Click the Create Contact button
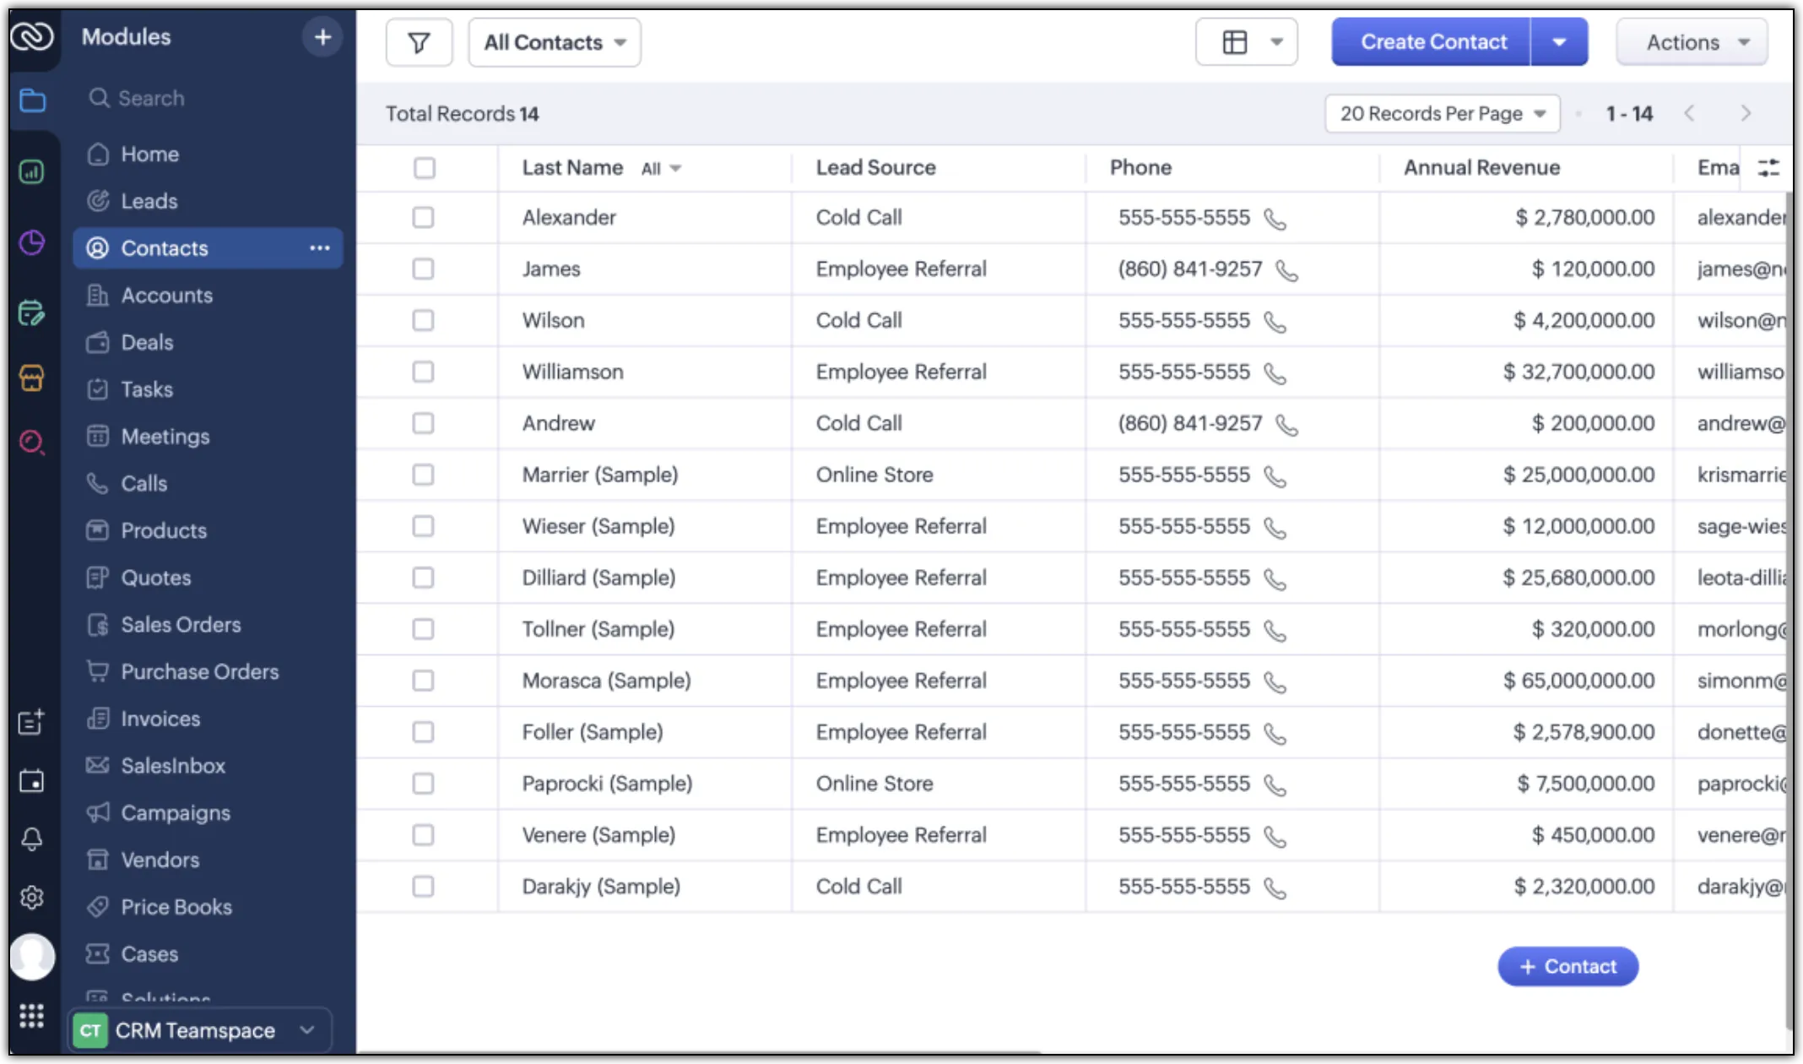Image resolution: width=1803 pixels, height=1064 pixels. coord(1432,41)
